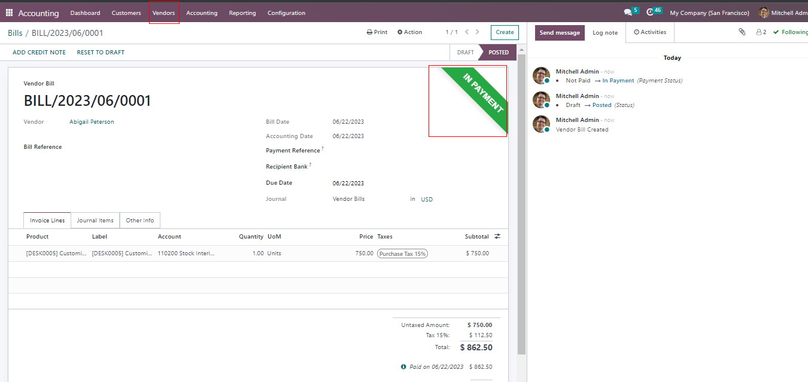
Task: Open the Vendors menu
Action: point(164,13)
